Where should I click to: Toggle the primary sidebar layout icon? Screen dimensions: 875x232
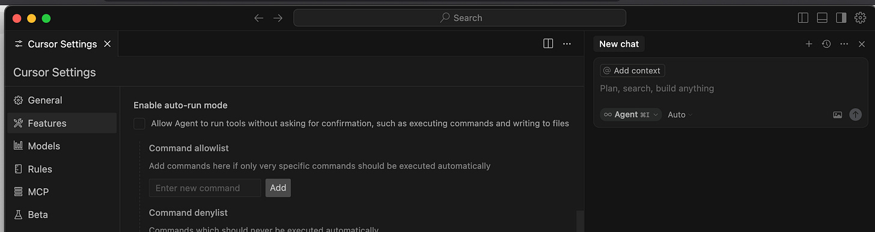click(x=803, y=18)
